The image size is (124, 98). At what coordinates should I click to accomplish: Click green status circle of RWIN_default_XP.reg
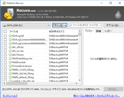pyautogui.click(x=10, y=77)
